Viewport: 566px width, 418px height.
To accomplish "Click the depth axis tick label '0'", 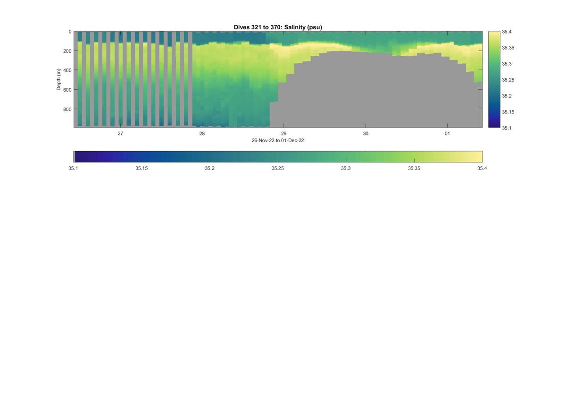I will [70, 32].
